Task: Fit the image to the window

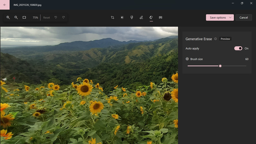Action: coord(24,17)
